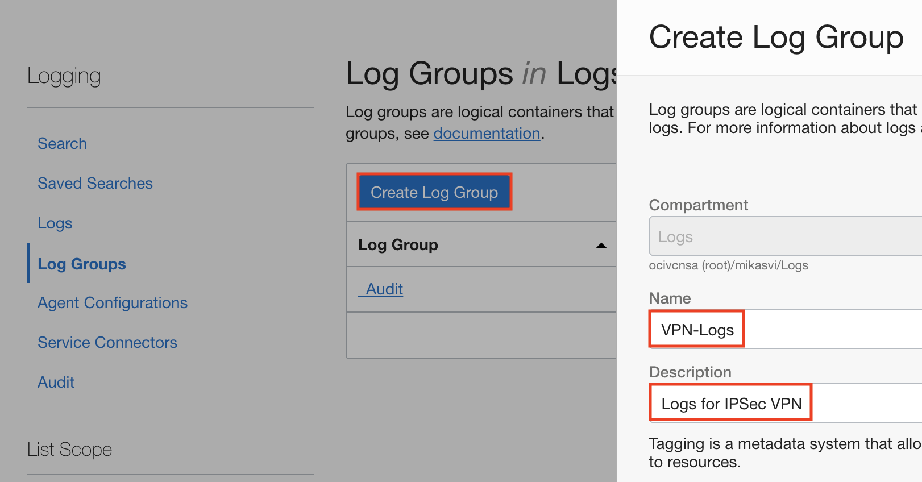The height and width of the screenshot is (482, 922).
Task: Open Service Connectors
Action: point(107,343)
